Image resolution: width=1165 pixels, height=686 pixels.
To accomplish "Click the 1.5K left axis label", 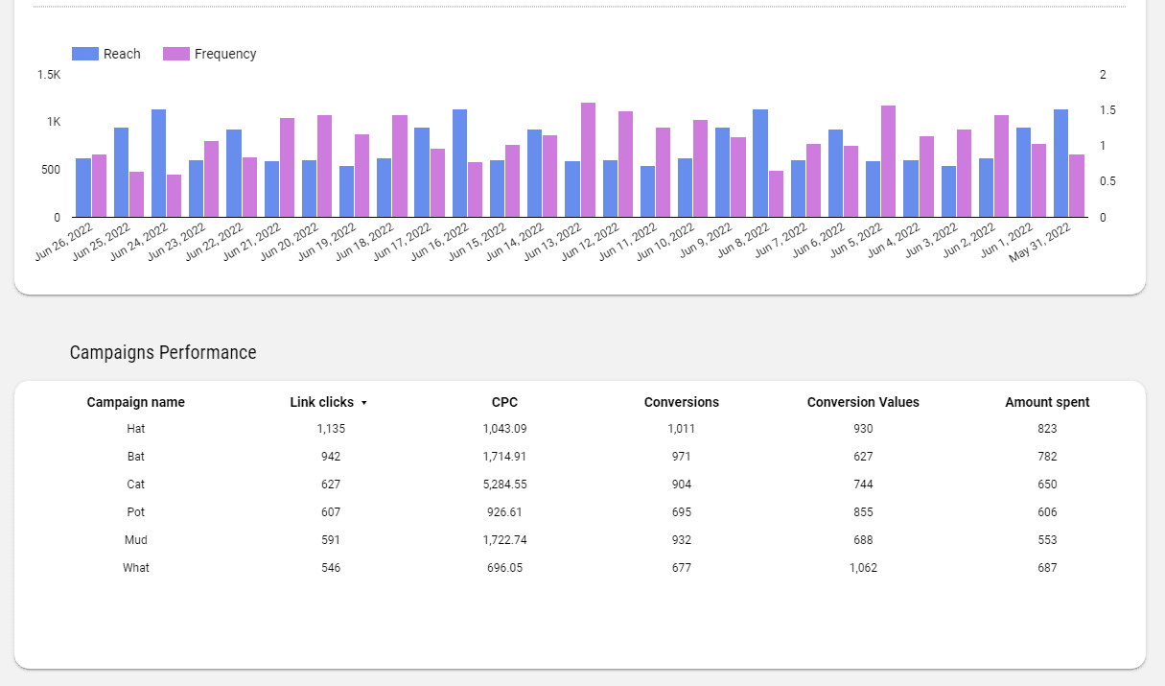I will [49, 75].
